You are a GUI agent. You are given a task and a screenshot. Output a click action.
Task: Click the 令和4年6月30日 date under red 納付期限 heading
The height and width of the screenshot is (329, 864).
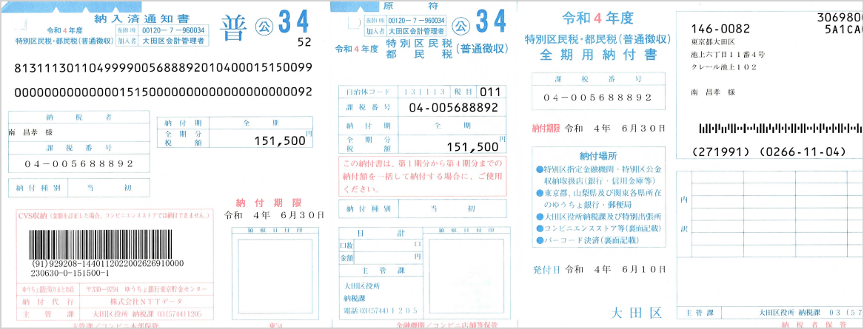point(274,214)
